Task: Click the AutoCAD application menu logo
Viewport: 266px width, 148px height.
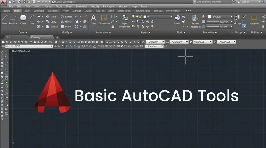Action: [x=3, y=2]
